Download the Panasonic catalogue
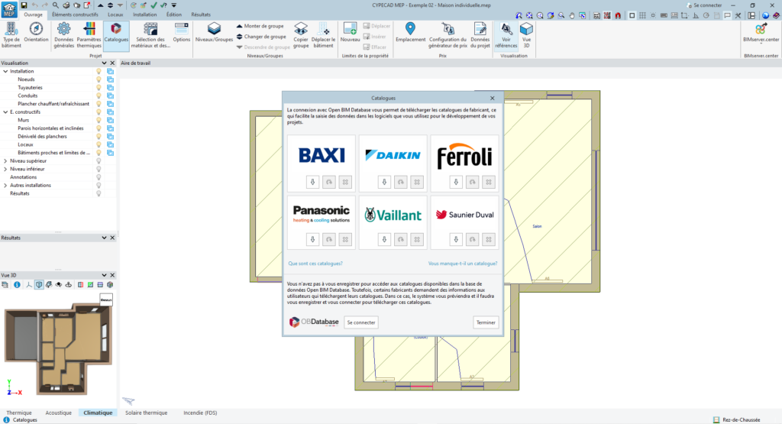Viewport: 782px width, 424px height. click(312, 239)
